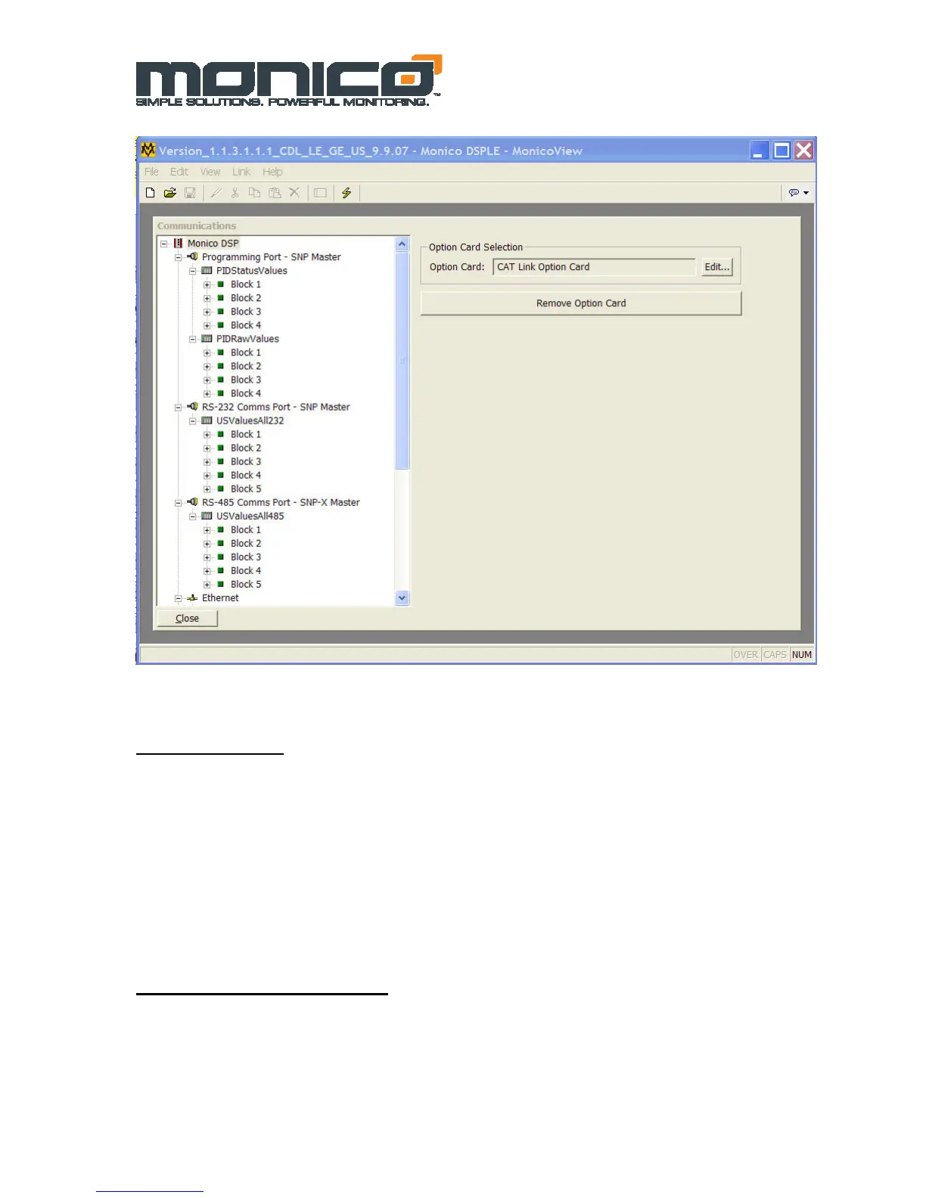Open the speech balloon help dropdown
926x1198 pixels.
pyautogui.click(x=798, y=193)
